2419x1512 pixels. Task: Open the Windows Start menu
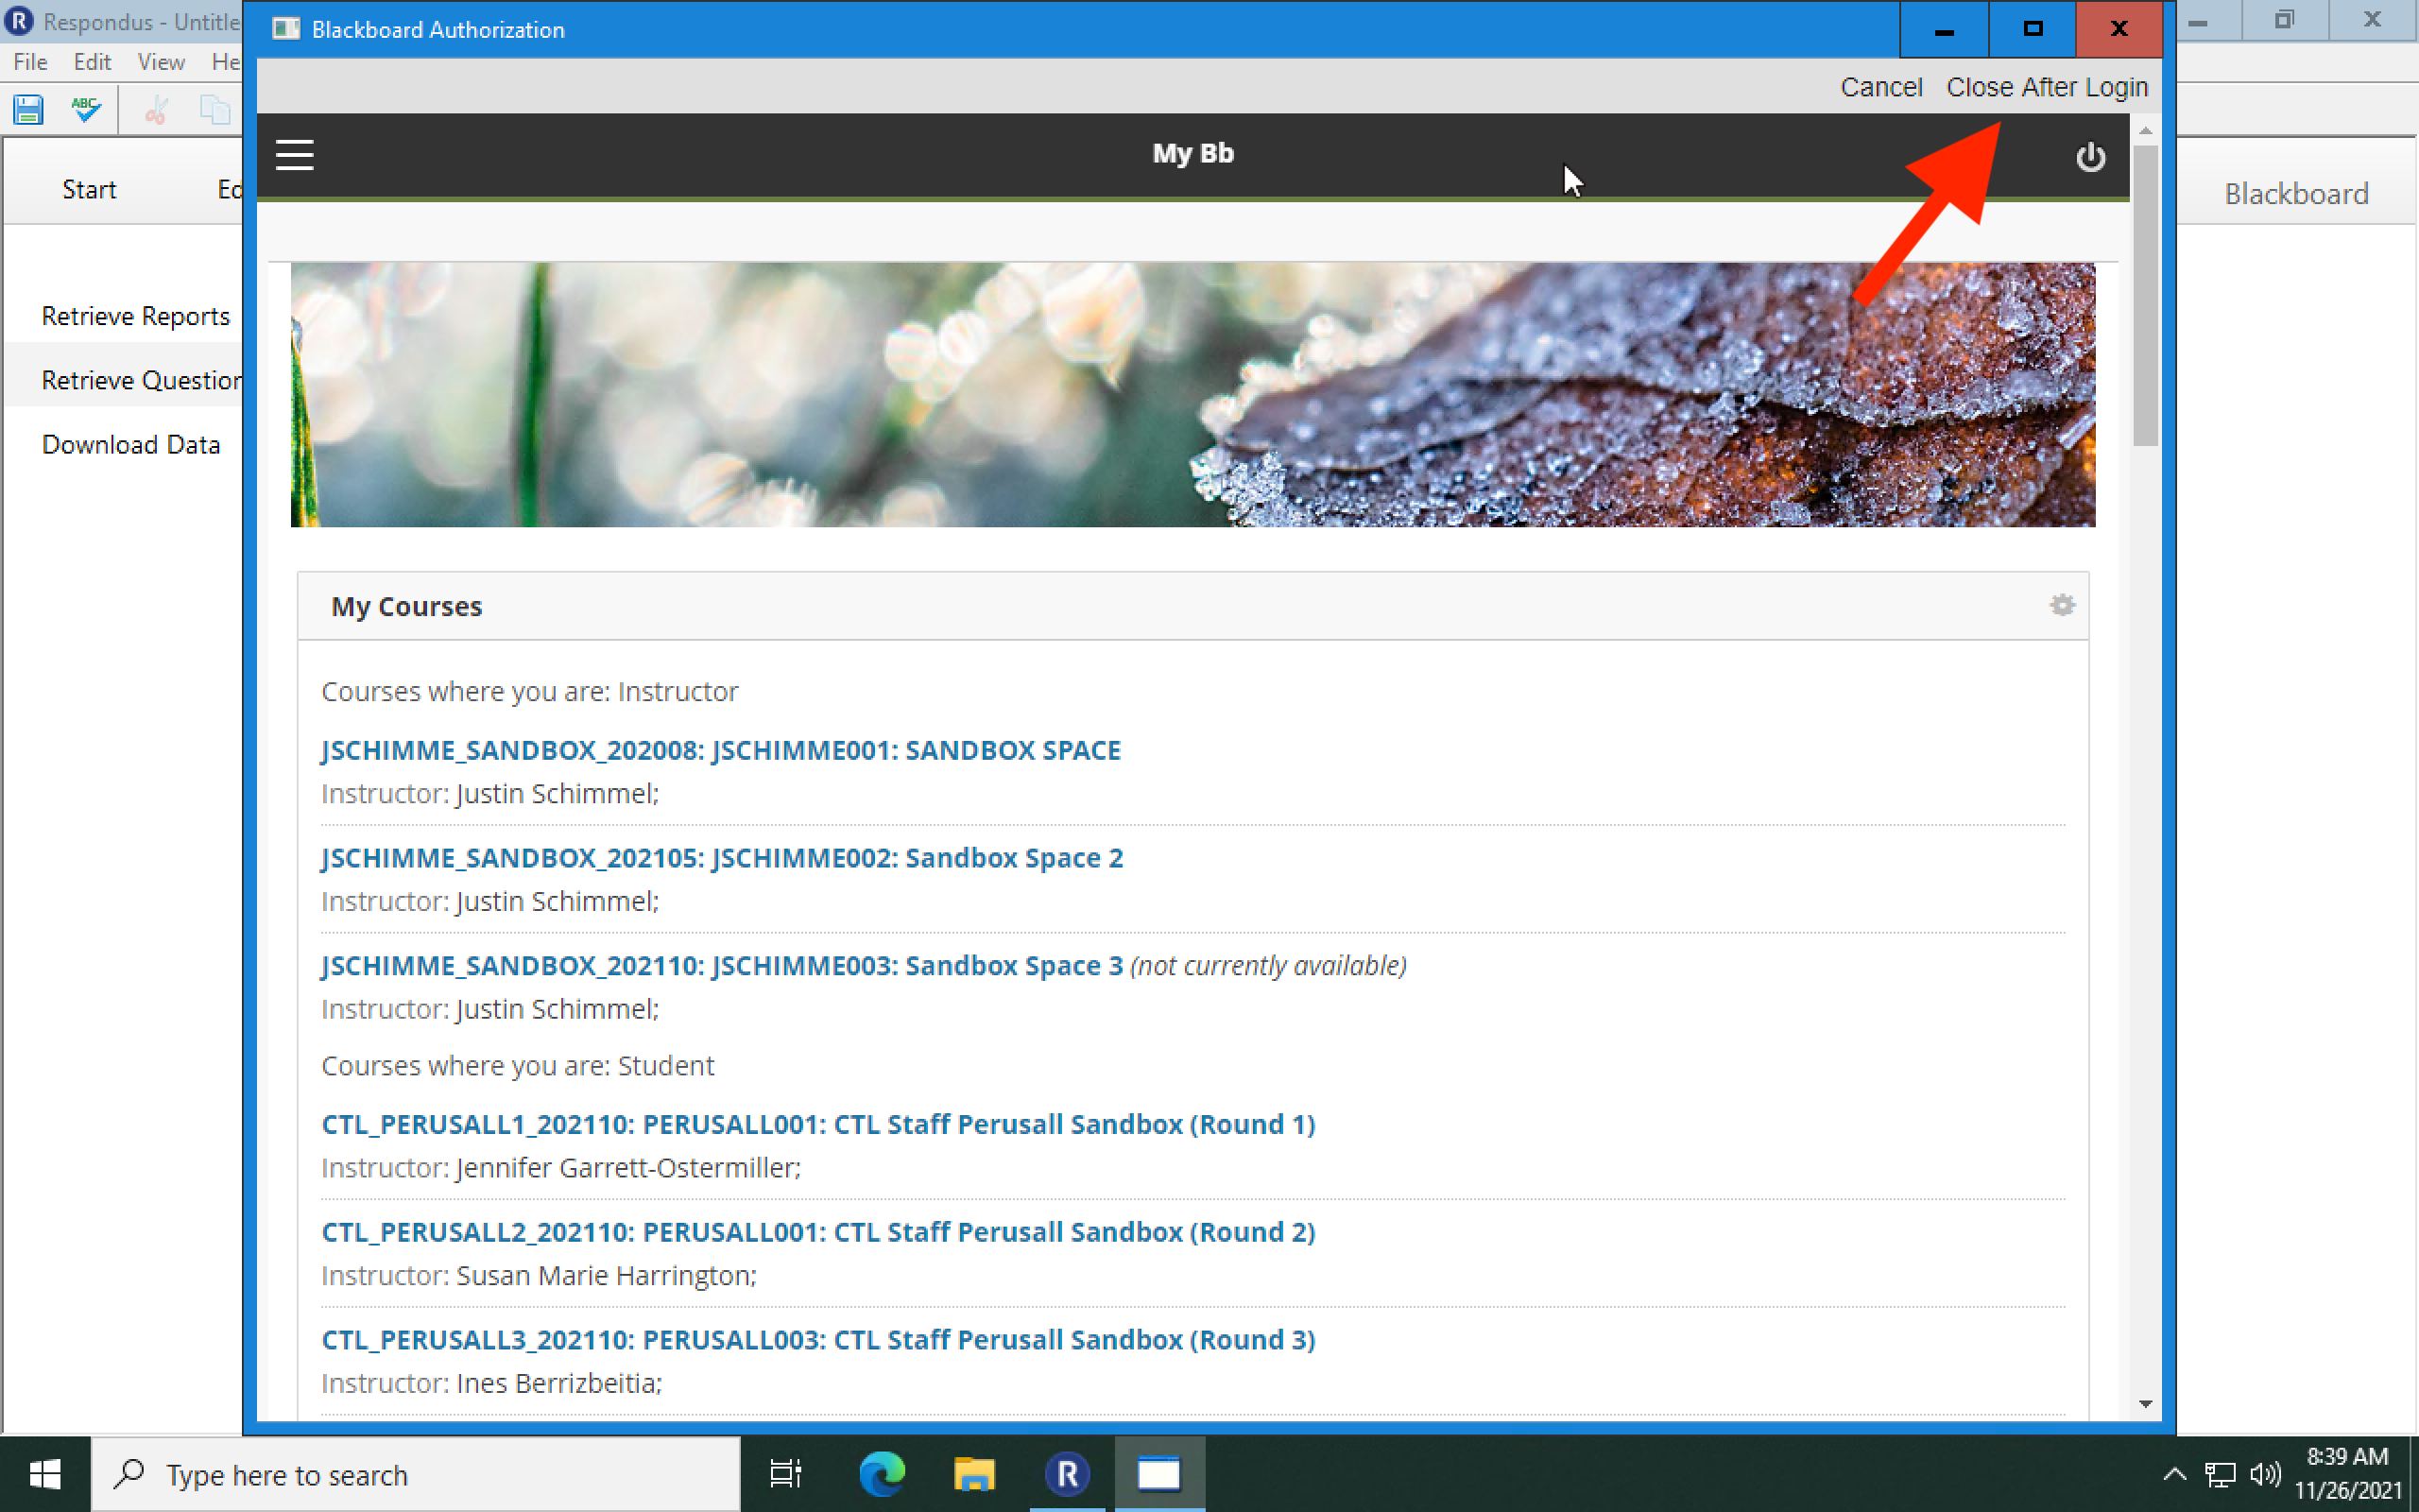point(45,1474)
